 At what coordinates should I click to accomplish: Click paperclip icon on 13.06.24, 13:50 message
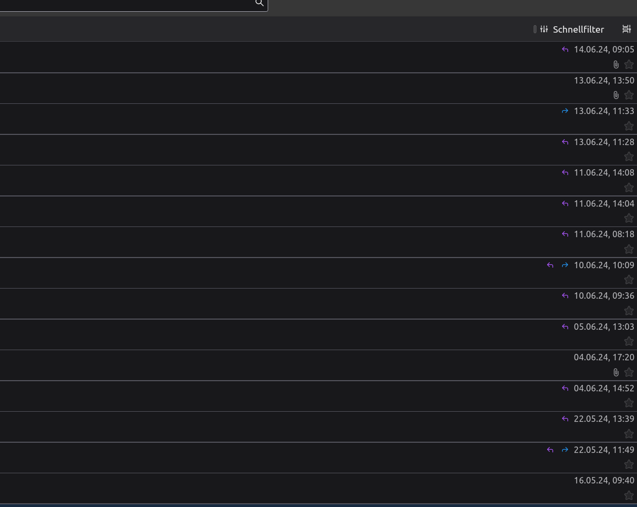click(616, 95)
